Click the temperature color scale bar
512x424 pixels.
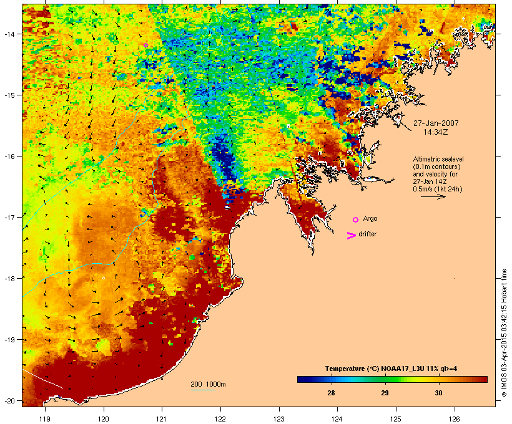coord(392,379)
